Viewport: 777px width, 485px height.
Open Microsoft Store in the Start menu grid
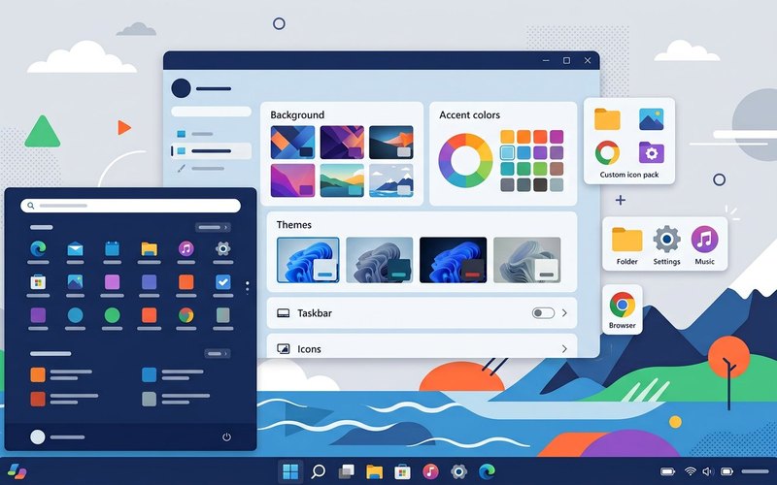(x=38, y=282)
